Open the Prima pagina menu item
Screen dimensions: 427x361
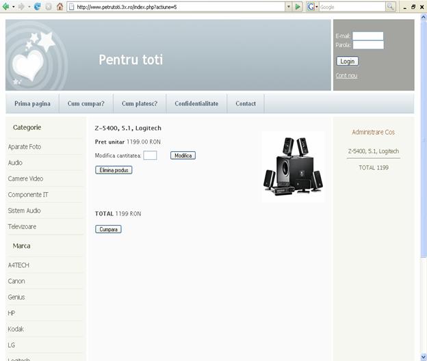pos(32,104)
